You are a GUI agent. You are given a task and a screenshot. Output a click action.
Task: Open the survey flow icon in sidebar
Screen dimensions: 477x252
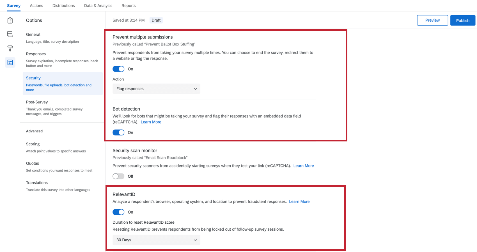pyautogui.click(x=10, y=34)
